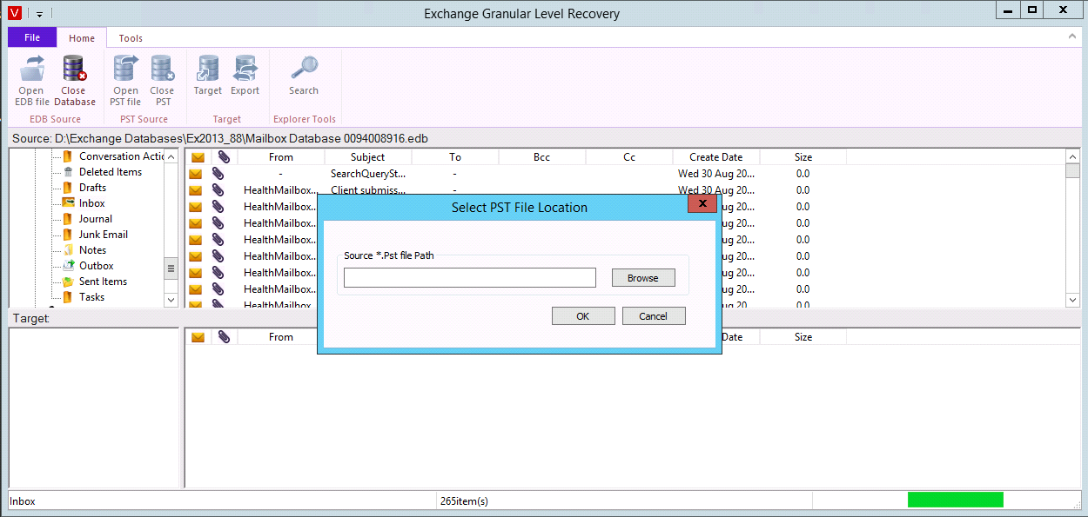Switch to the Tools tab
The image size is (1088, 517).
131,38
